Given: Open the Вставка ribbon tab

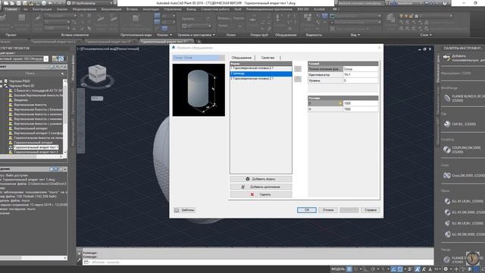Looking at the screenshot, I should 132,9.
